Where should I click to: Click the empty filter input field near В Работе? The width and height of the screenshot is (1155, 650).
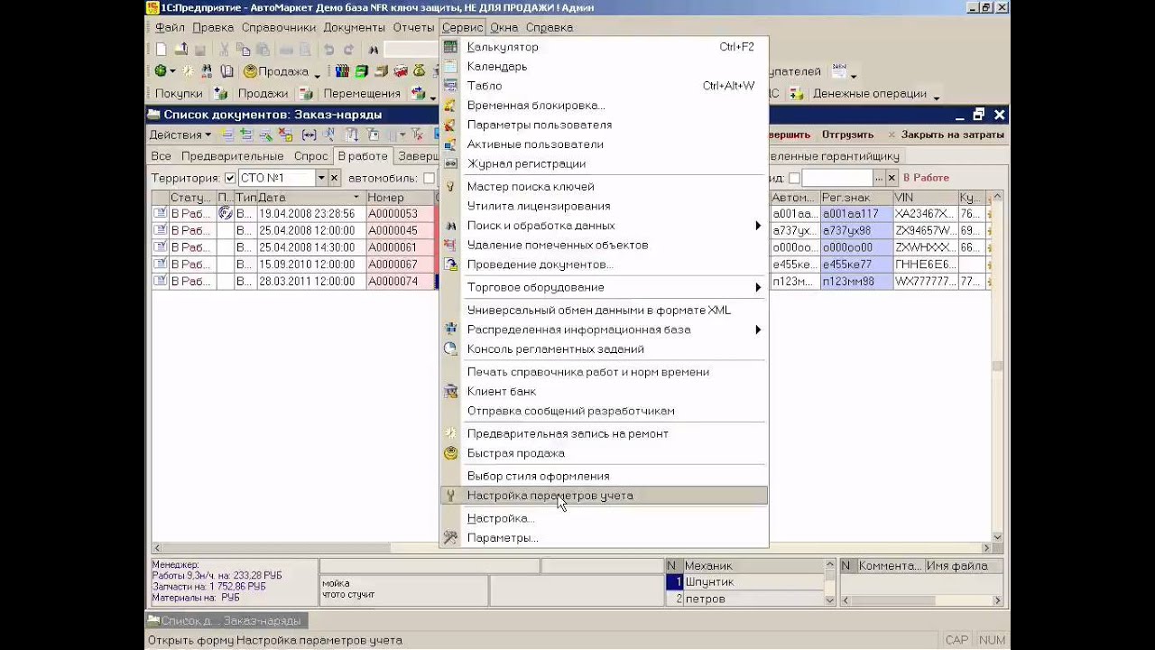[x=837, y=179]
